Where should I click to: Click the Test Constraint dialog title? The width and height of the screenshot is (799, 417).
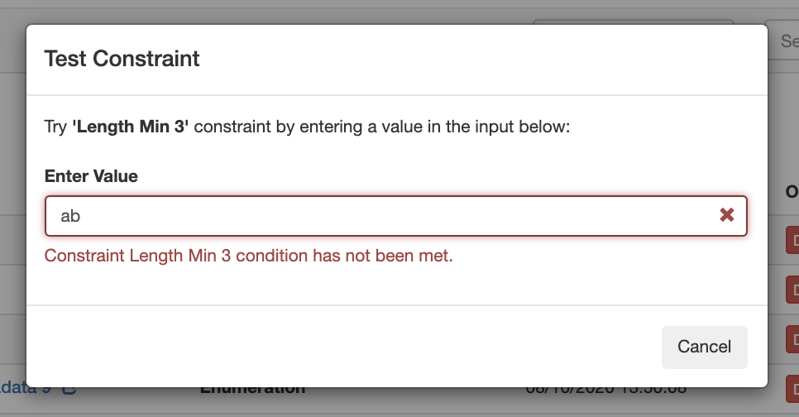pyautogui.click(x=122, y=59)
